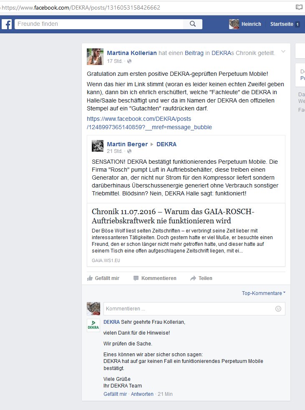Viewport: 305px width, 410px height.
Task: Click the '17 Std.' timestamp
Action: 115,61
